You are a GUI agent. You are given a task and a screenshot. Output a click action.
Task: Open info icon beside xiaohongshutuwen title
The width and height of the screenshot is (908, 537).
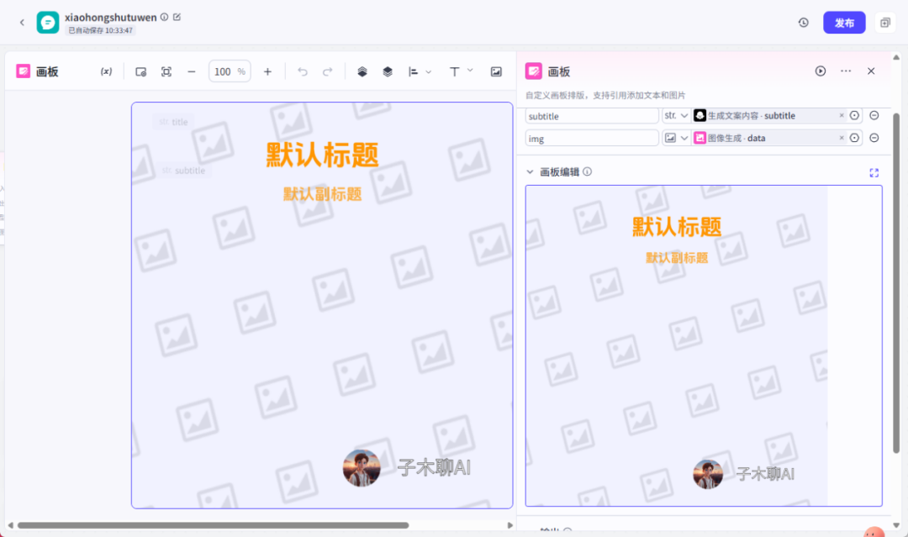(165, 17)
